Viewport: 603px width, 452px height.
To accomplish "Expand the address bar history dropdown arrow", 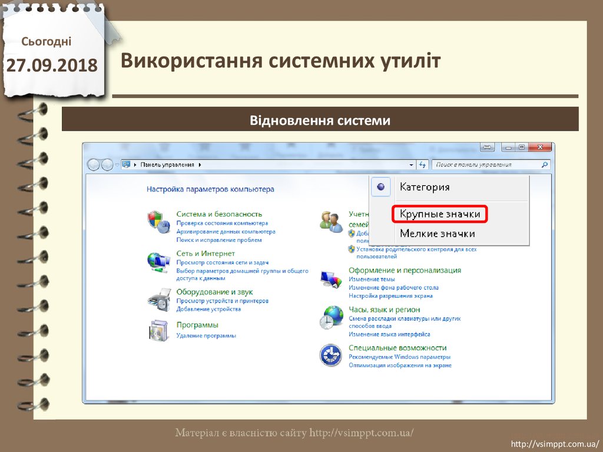I will click(x=411, y=165).
